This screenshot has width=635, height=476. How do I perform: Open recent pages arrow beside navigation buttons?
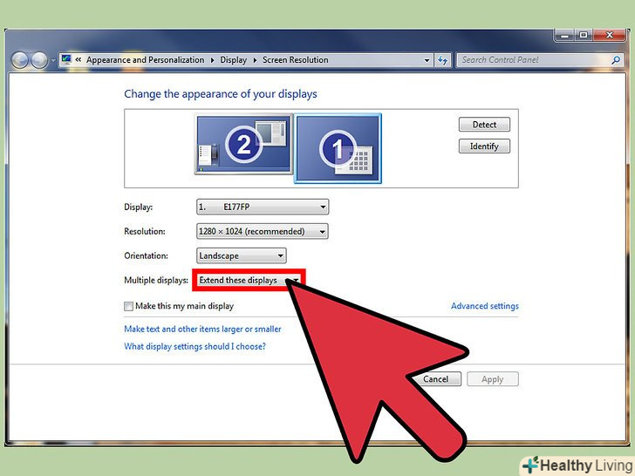pos(52,61)
